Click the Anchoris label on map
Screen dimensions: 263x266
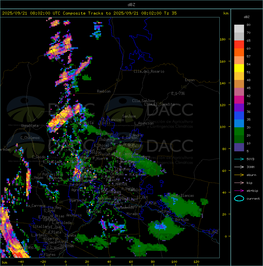[74, 215]
